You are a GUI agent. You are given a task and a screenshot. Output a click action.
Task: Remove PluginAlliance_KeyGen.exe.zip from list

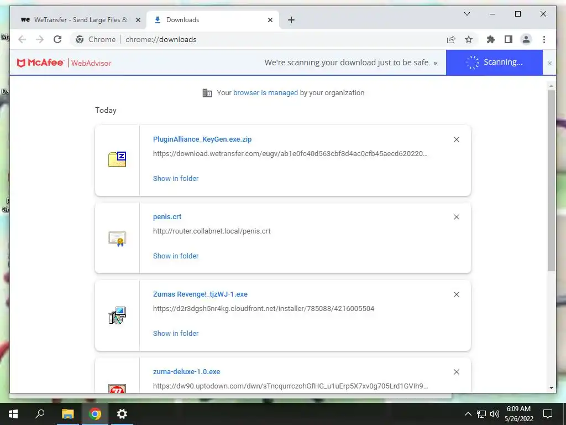click(456, 139)
